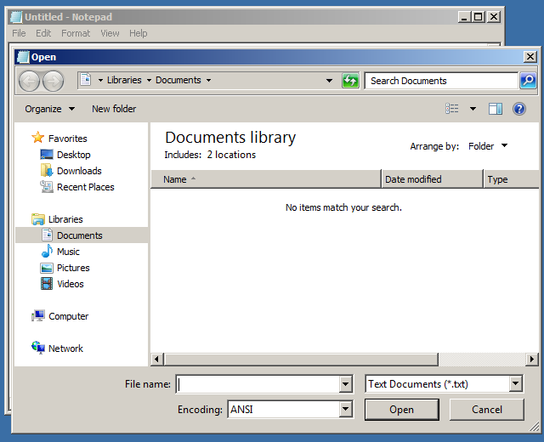Click the document icon in address bar
544x442 pixels.
(86, 79)
